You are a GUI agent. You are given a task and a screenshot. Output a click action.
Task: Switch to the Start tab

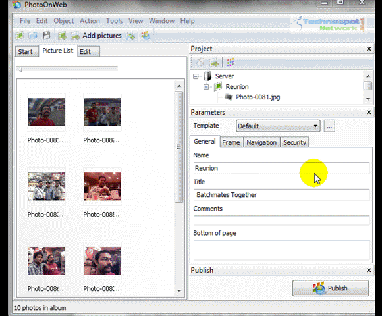[x=26, y=51]
